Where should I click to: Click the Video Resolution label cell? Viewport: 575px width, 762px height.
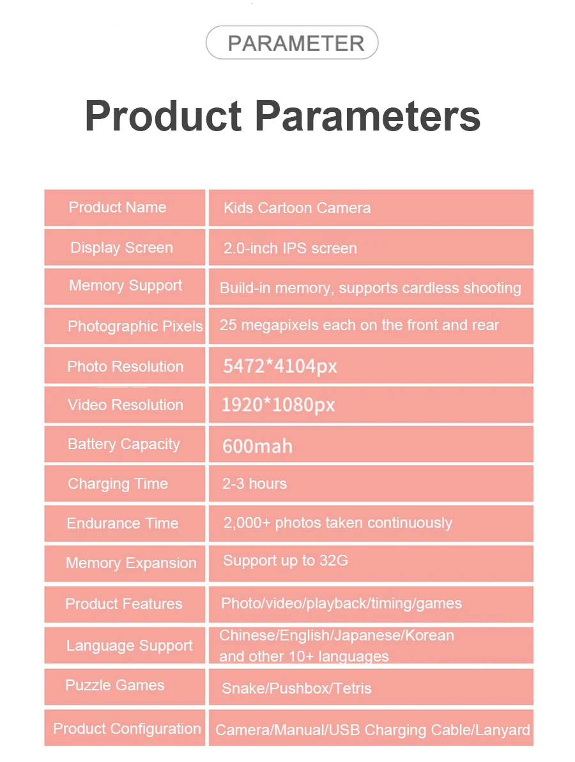click(x=125, y=405)
